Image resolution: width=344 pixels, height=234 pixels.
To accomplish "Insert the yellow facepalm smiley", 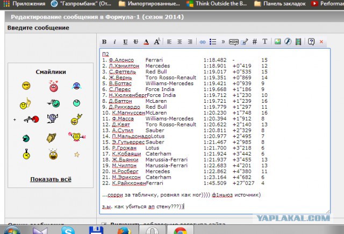I will coord(25,103).
